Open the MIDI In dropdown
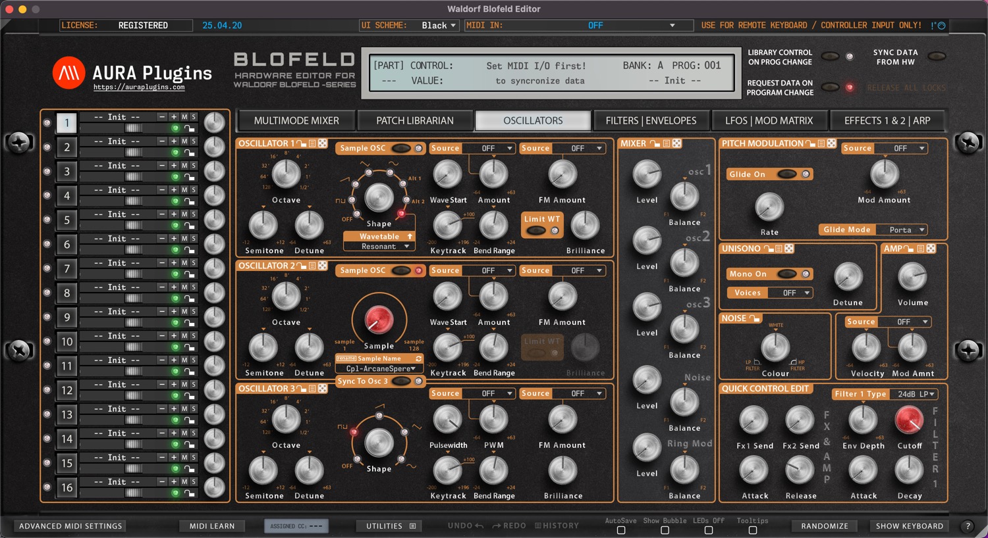The height and width of the screenshot is (538, 988). click(579, 26)
